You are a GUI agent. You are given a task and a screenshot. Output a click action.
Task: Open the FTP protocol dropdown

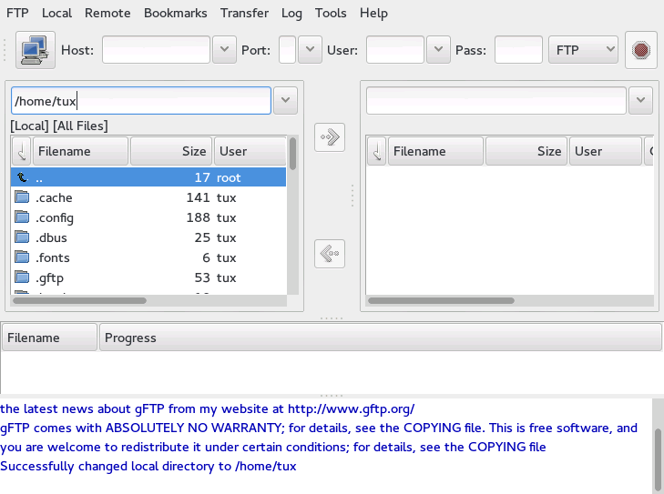[586, 50]
